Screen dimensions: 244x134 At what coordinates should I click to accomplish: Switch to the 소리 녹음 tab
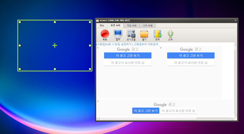148,26
